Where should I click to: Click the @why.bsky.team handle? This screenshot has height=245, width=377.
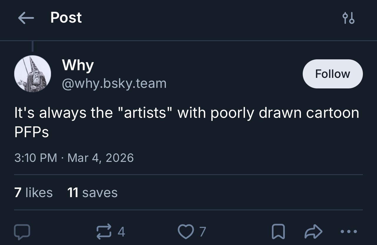(114, 83)
